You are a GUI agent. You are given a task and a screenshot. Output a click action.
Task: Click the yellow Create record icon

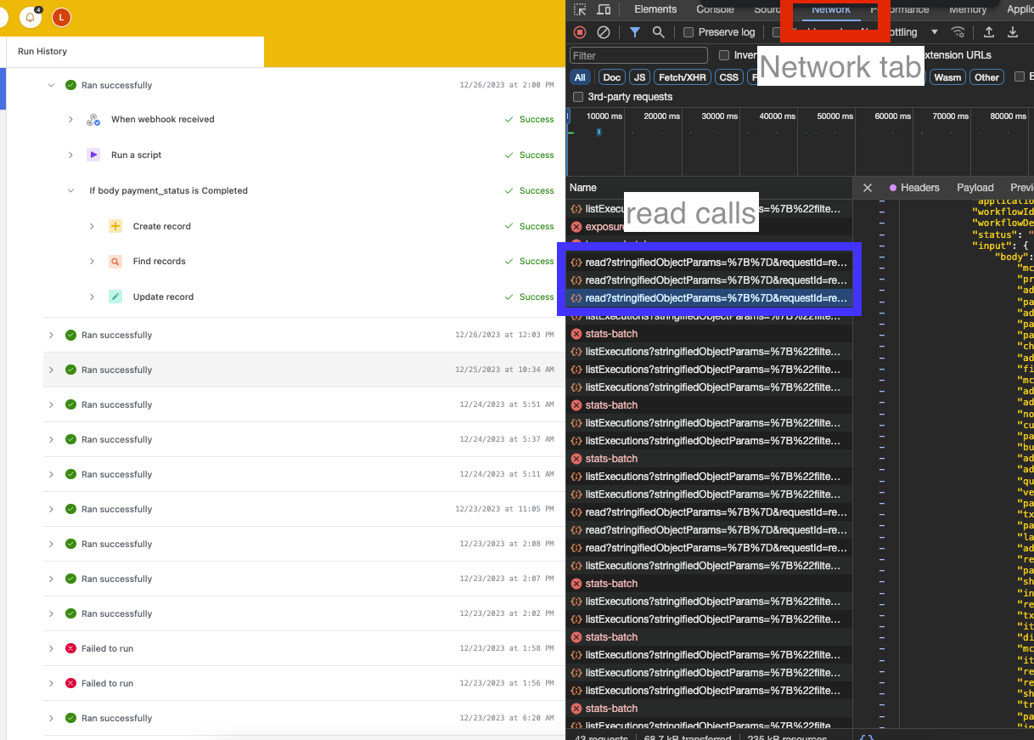[x=115, y=226]
